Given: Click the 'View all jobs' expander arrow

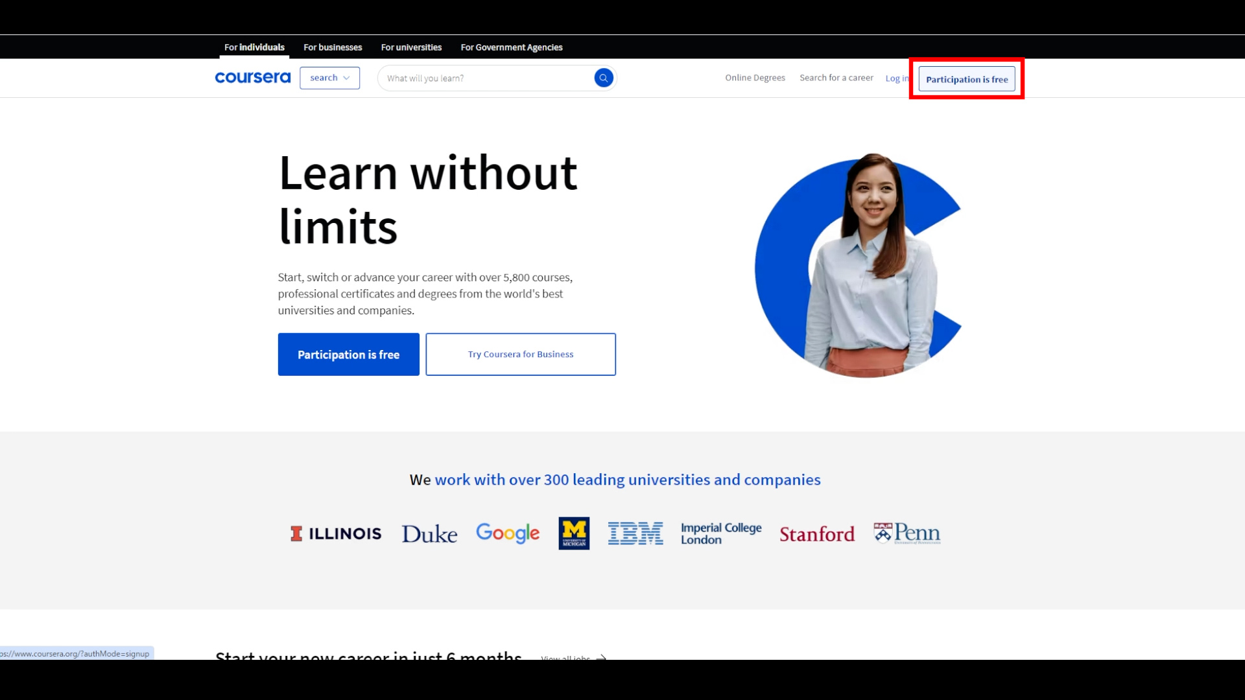Looking at the screenshot, I should (601, 657).
